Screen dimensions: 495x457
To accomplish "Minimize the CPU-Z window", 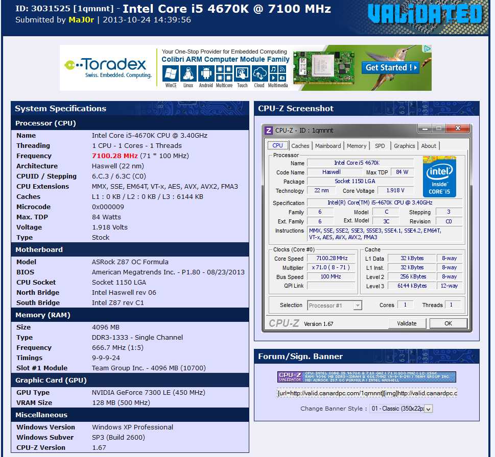I will tap(425, 128).
